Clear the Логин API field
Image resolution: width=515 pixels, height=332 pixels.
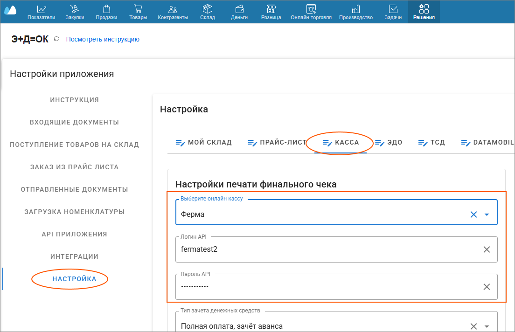487,249
